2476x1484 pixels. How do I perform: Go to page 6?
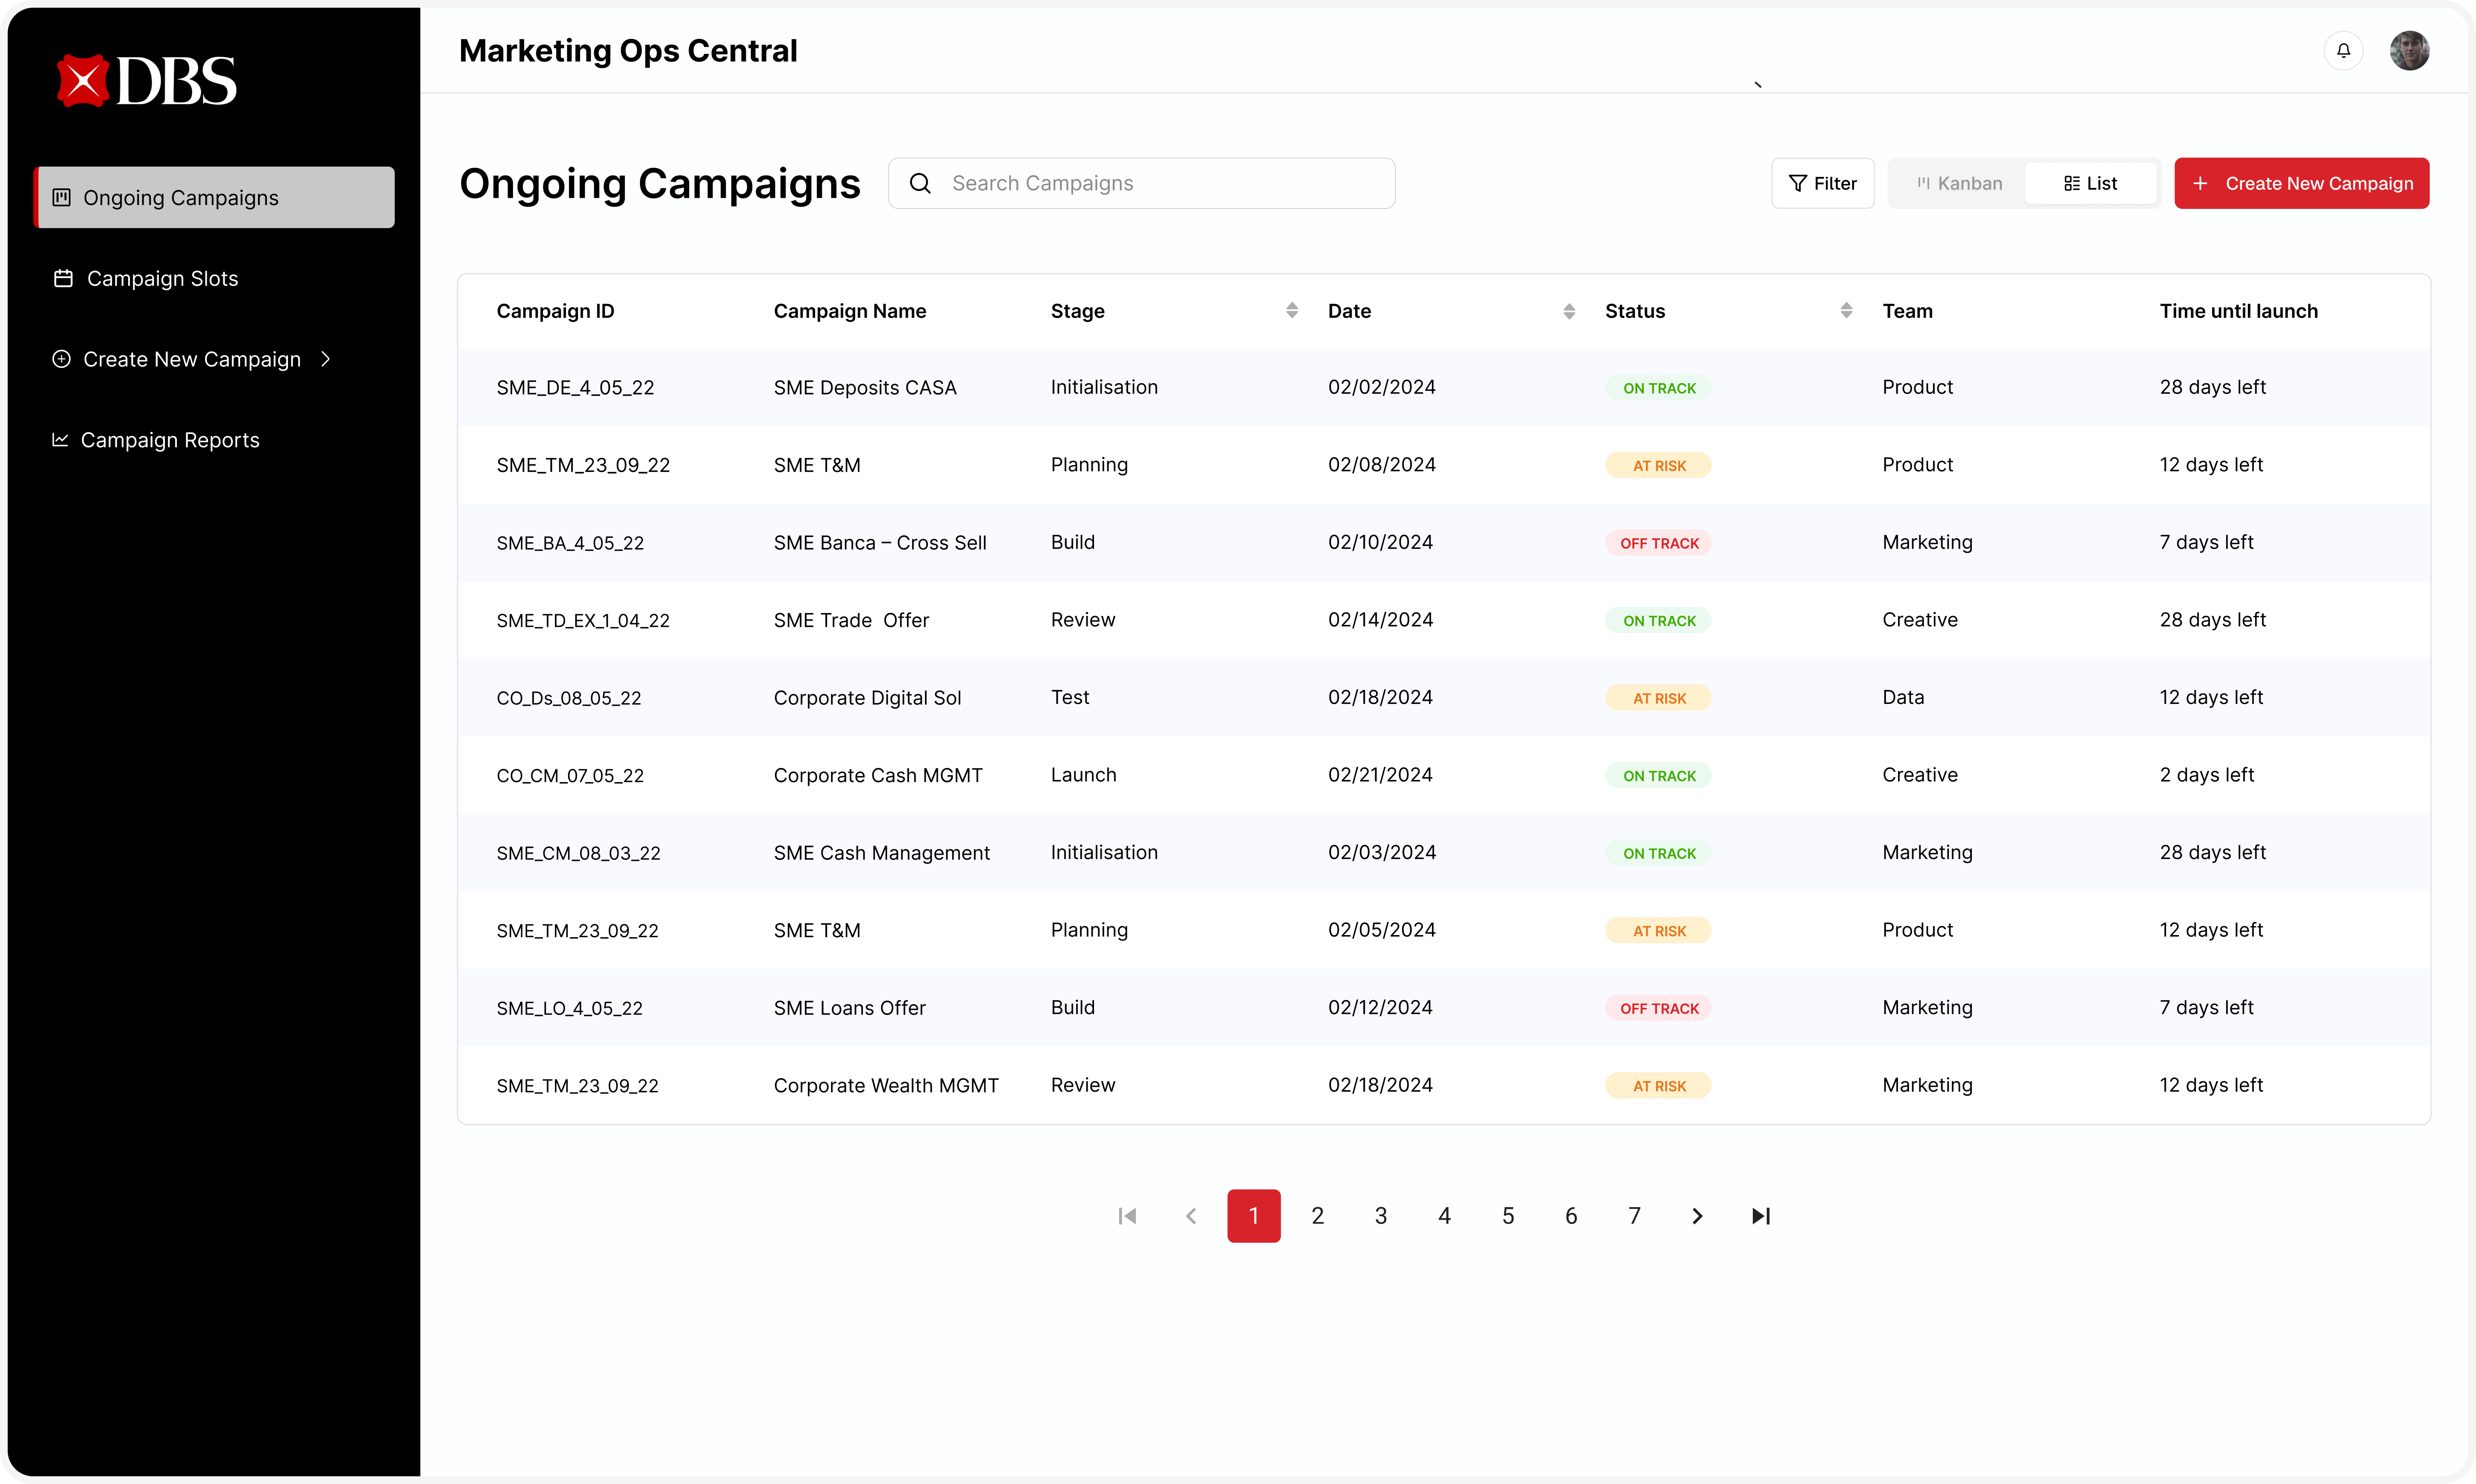[x=1571, y=1216]
